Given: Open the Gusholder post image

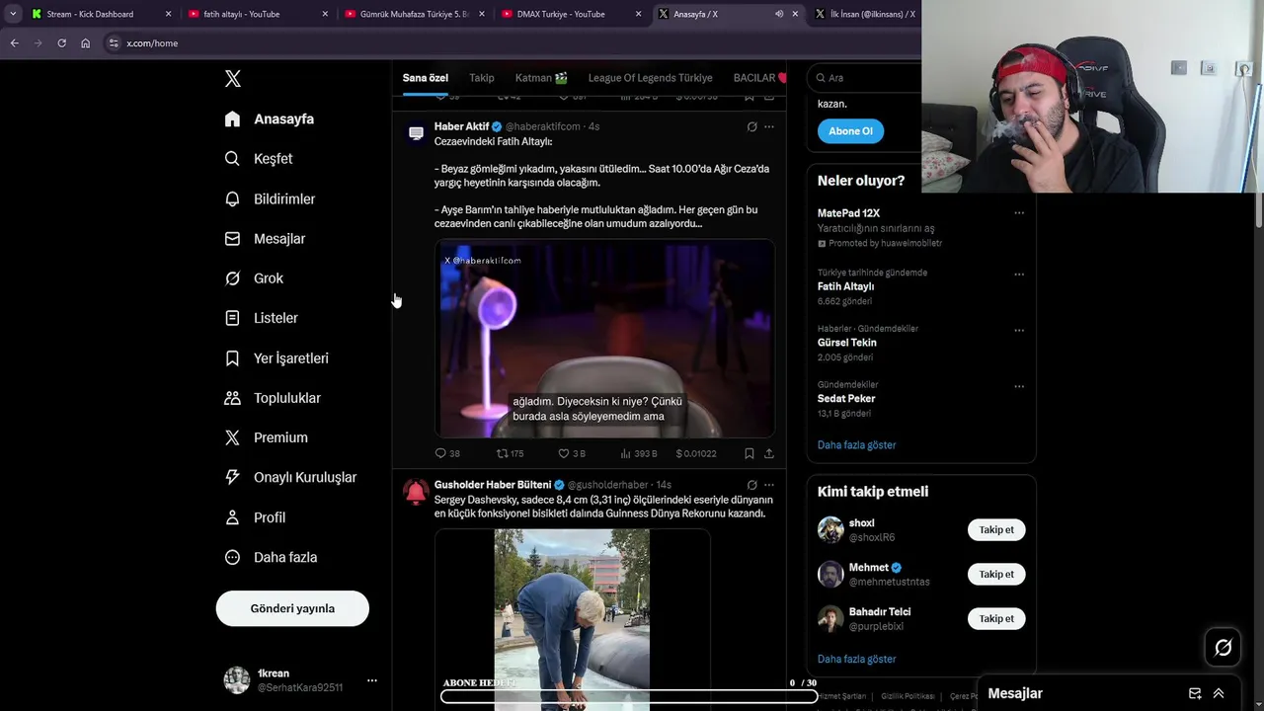Looking at the screenshot, I should pos(572,620).
